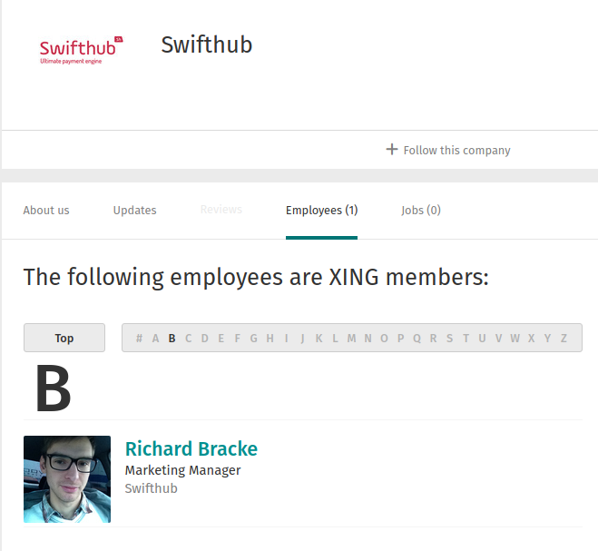
Task: Switch to the Updates tab
Action: (x=134, y=211)
